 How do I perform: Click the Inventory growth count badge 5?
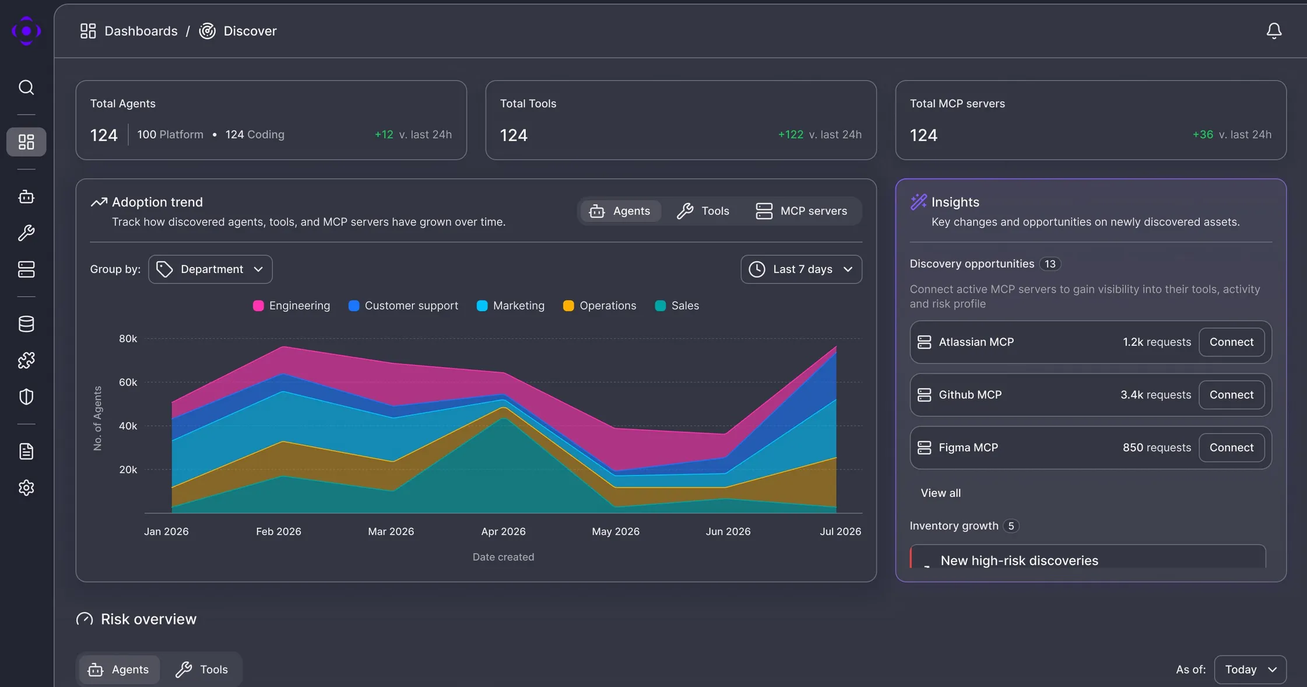click(1011, 526)
